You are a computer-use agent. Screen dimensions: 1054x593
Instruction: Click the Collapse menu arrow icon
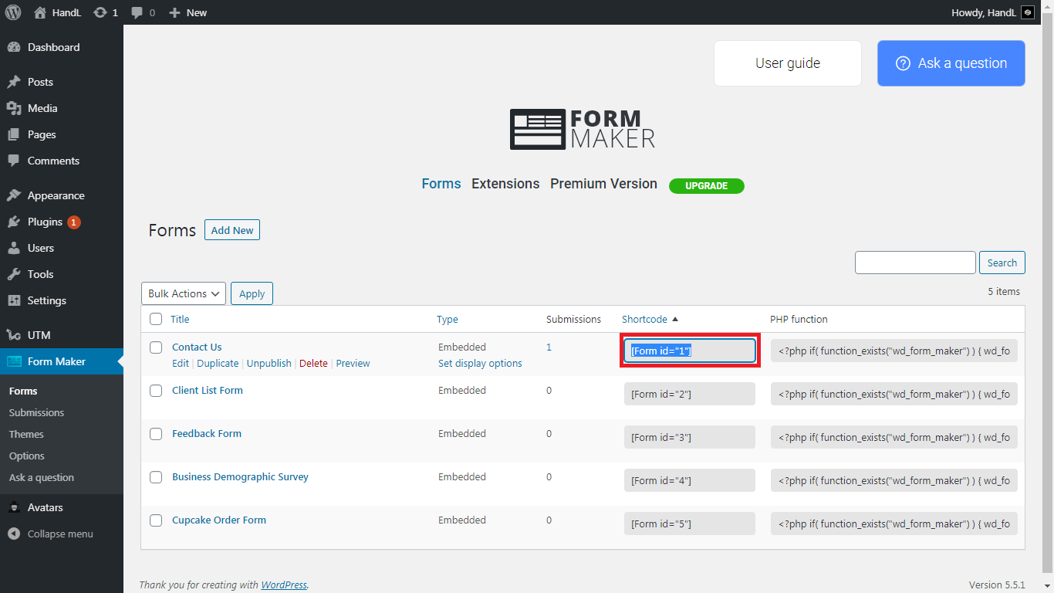(14, 534)
